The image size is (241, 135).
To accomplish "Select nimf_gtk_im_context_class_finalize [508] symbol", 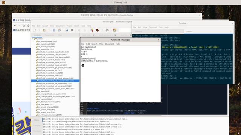I will 54,52.
